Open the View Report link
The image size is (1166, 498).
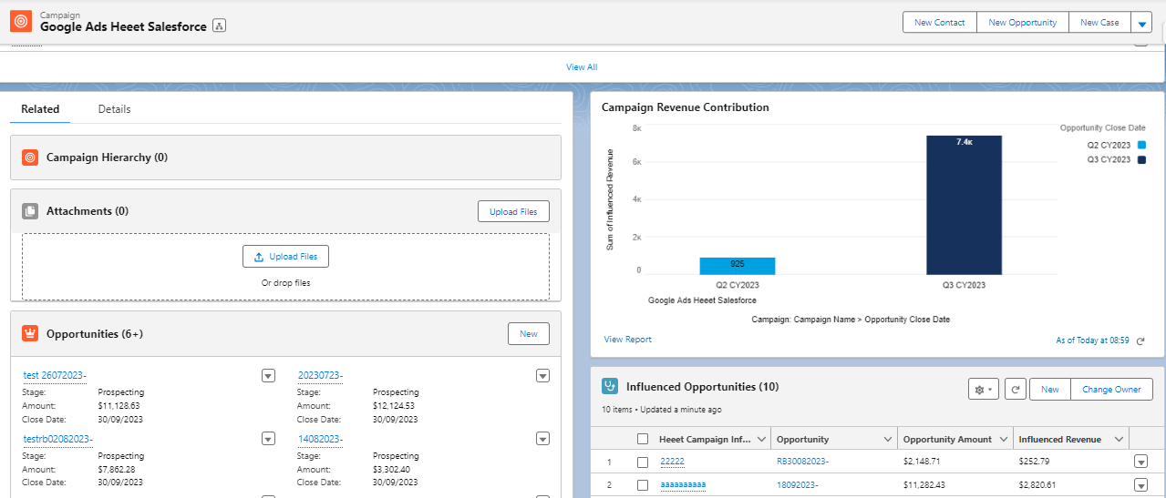click(x=628, y=340)
